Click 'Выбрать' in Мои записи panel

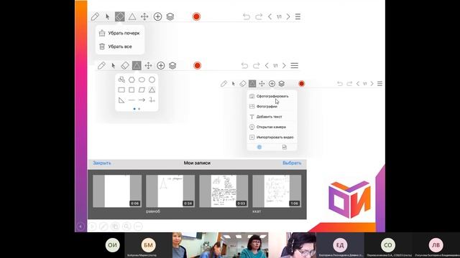tap(292, 163)
